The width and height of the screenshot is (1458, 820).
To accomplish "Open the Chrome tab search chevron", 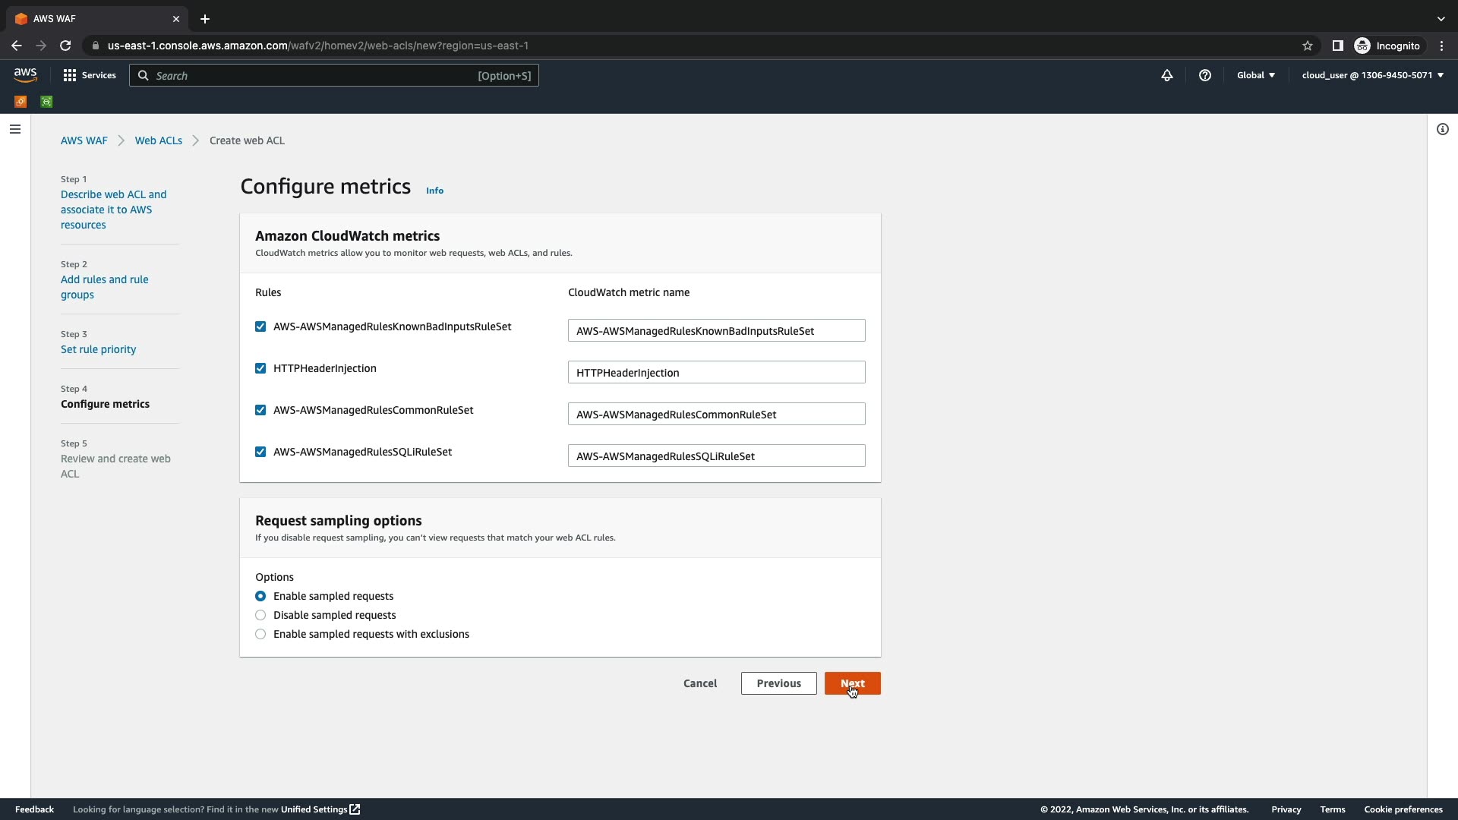I will pos(1441,19).
